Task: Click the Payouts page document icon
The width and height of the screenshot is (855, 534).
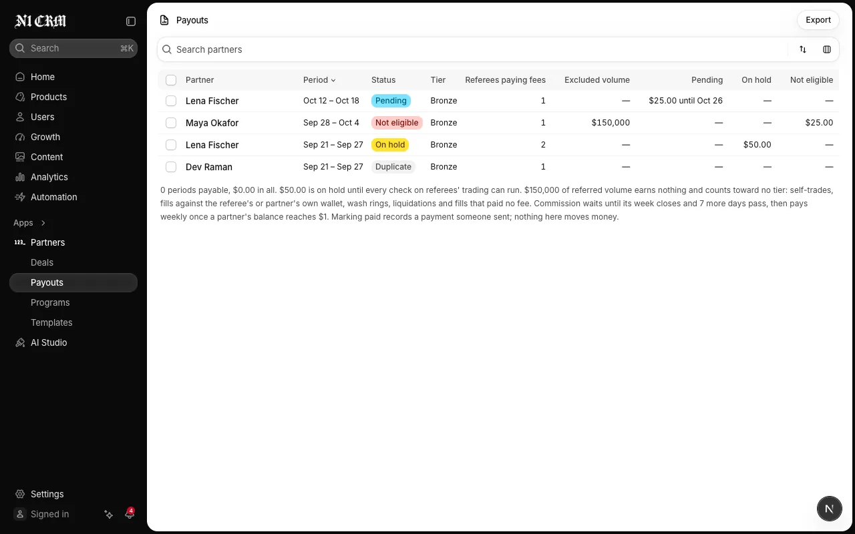Action: 164,20
